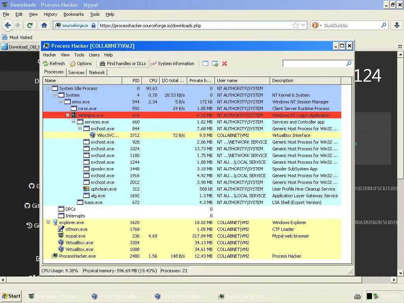Click the browser horizontal scrollbar
Screen dimensions: 404x303
pos(184,280)
